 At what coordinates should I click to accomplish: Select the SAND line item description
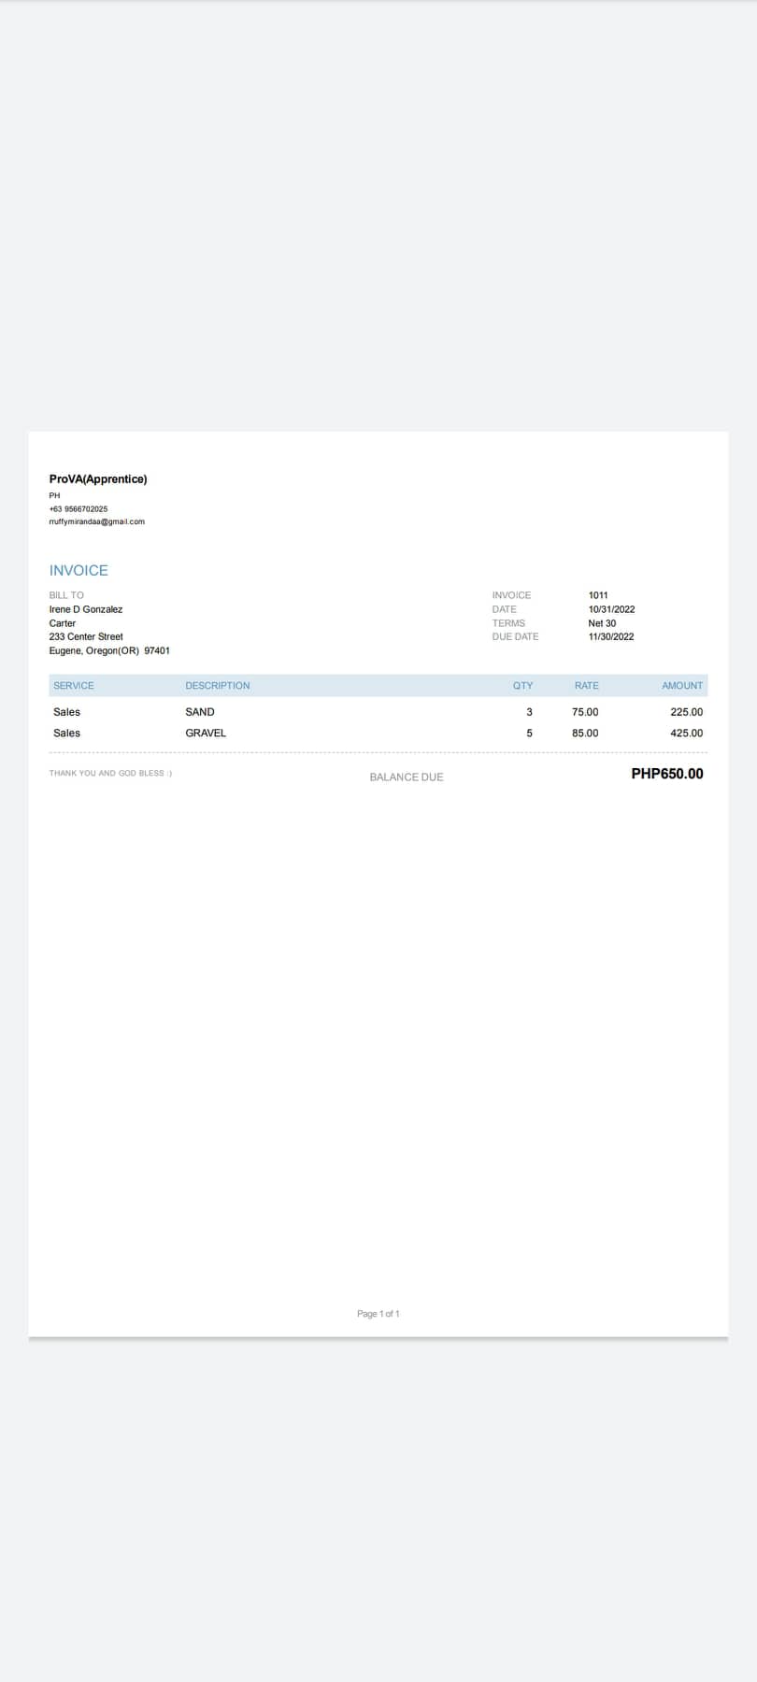[200, 712]
